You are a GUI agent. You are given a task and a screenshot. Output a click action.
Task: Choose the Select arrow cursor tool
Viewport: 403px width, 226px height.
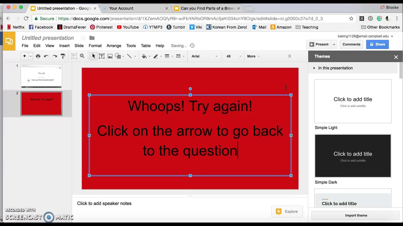[x=94, y=56]
